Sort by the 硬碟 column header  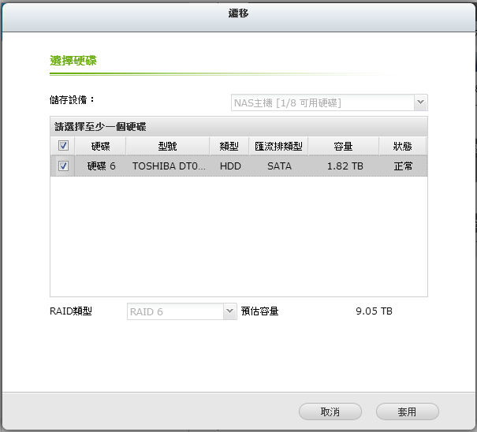pos(101,146)
